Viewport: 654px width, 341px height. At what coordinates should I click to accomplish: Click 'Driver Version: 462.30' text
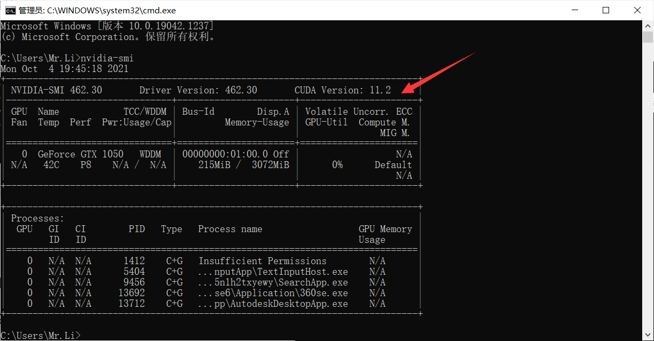pos(198,90)
